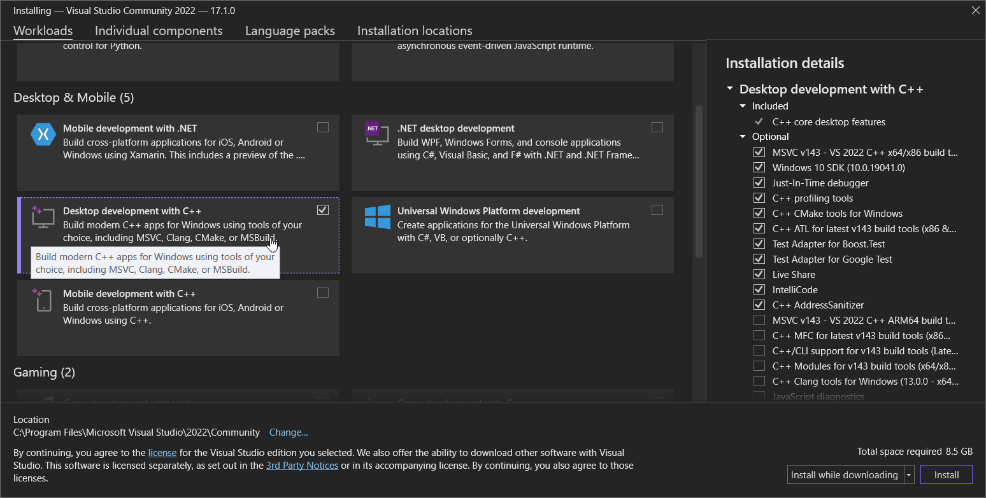Close the installer window
This screenshot has width=986, height=498.
(975, 10)
